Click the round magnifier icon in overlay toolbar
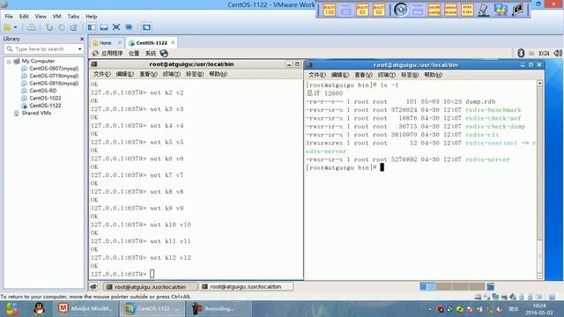The image size is (564, 317). pyautogui.click(x=401, y=10)
